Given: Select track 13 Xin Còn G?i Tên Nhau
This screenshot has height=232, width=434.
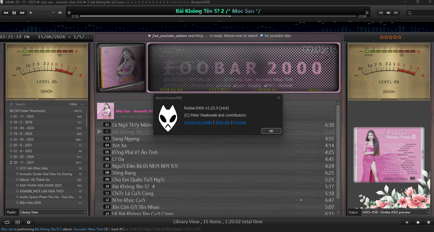Looking at the screenshot, I should point(216,207).
